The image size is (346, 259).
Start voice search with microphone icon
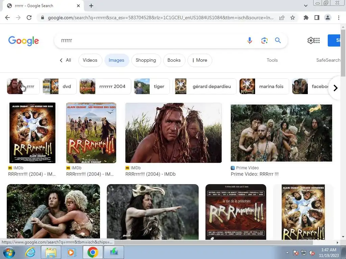tap(250, 40)
